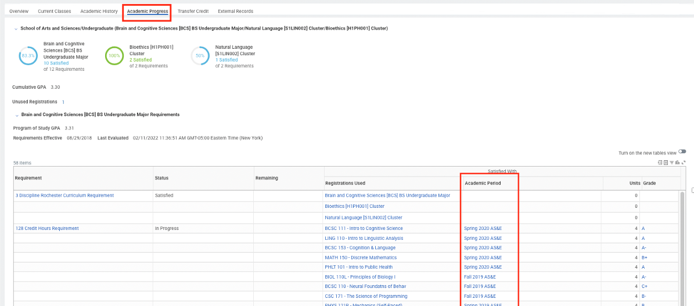Open the Academic History tab
Image resolution: width=694 pixels, height=306 pixels.
(x=99, y=11)
